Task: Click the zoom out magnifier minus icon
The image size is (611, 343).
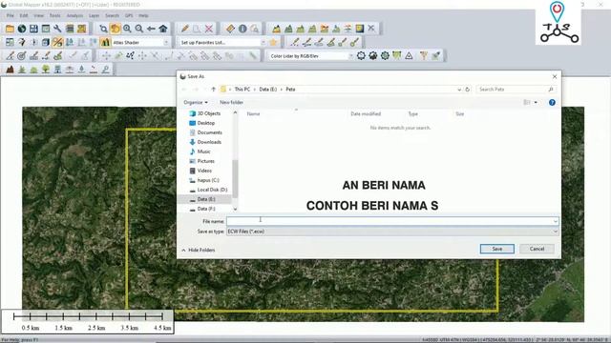Action: [x=139, y=29]
